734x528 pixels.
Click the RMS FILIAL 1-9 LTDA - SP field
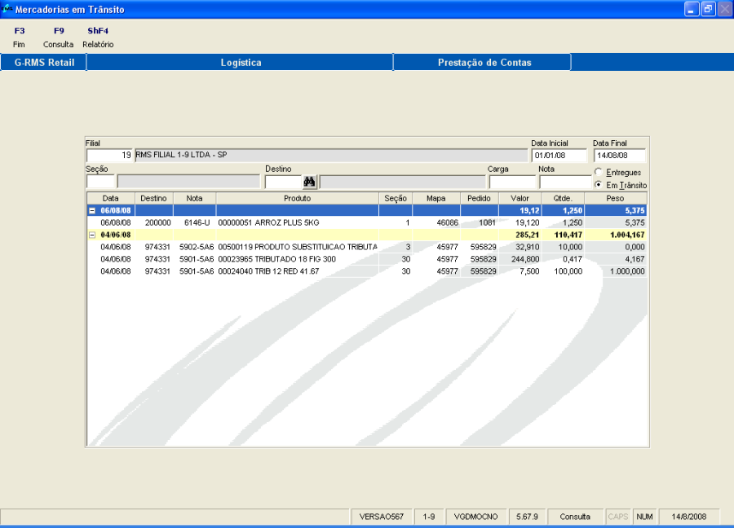tap(330, 156)
